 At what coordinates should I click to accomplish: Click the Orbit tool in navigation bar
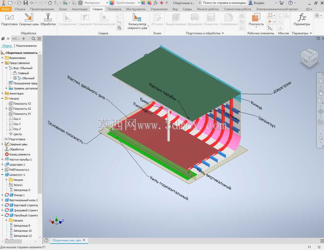click(x=320, y=111)
